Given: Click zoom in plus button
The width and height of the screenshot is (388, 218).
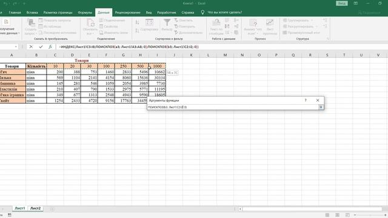Looking at the screenshot, I should pyautogui.click(x=386, y=215).
